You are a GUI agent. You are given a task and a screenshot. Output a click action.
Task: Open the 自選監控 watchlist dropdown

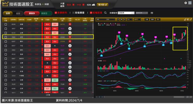pyautogui.click(x=126, y=13)
